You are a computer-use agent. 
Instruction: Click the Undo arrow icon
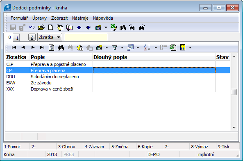[x=32, y=27]
